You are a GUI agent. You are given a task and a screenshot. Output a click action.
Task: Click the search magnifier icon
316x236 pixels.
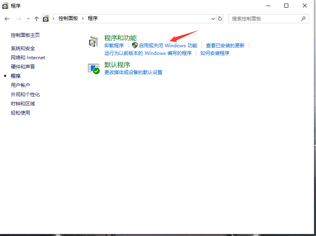click(303, 18)
